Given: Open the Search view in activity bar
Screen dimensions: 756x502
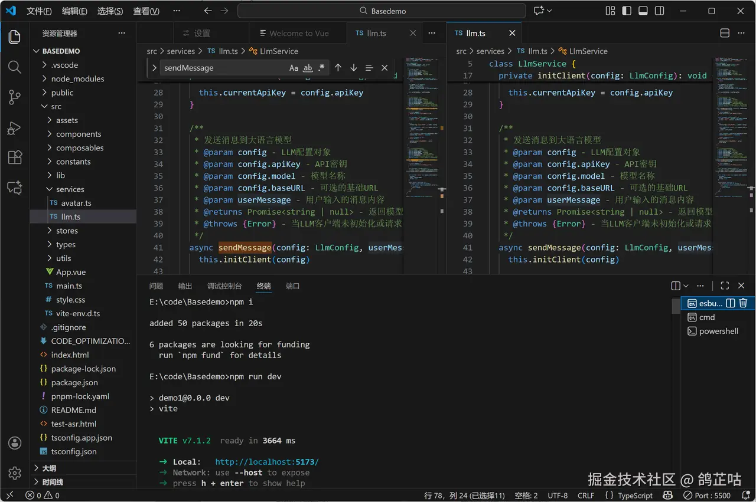Looking at the screenshot, I should [15, 67].
